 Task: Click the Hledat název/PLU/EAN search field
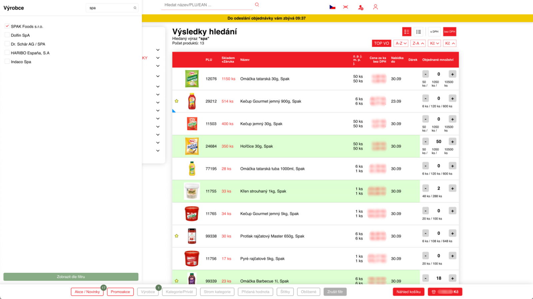[x=207, y=5]
